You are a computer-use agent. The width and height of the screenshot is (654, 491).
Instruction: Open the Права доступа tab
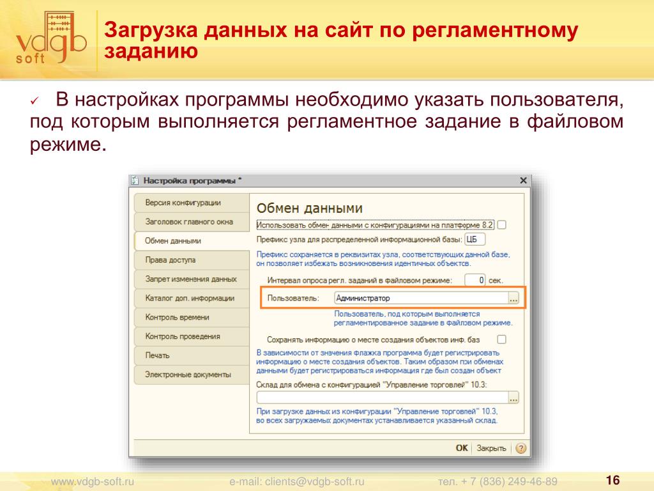[192, 260]
